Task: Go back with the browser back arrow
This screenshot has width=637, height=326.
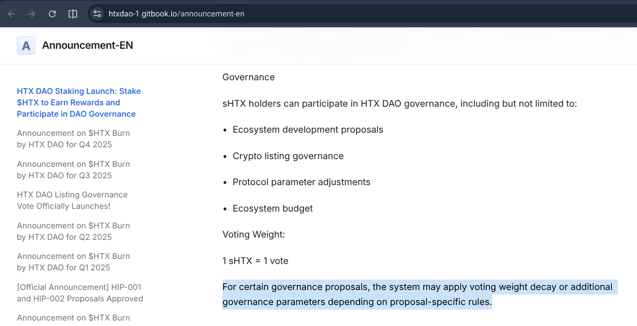Action: [11, 14]
